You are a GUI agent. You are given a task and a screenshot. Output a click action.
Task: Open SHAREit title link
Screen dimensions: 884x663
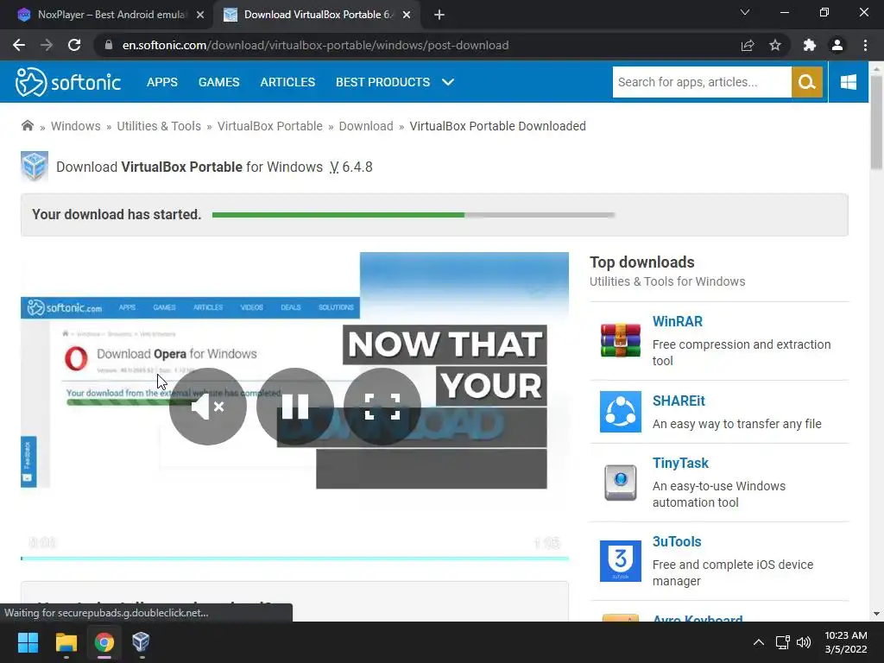[x=679, y=401]
